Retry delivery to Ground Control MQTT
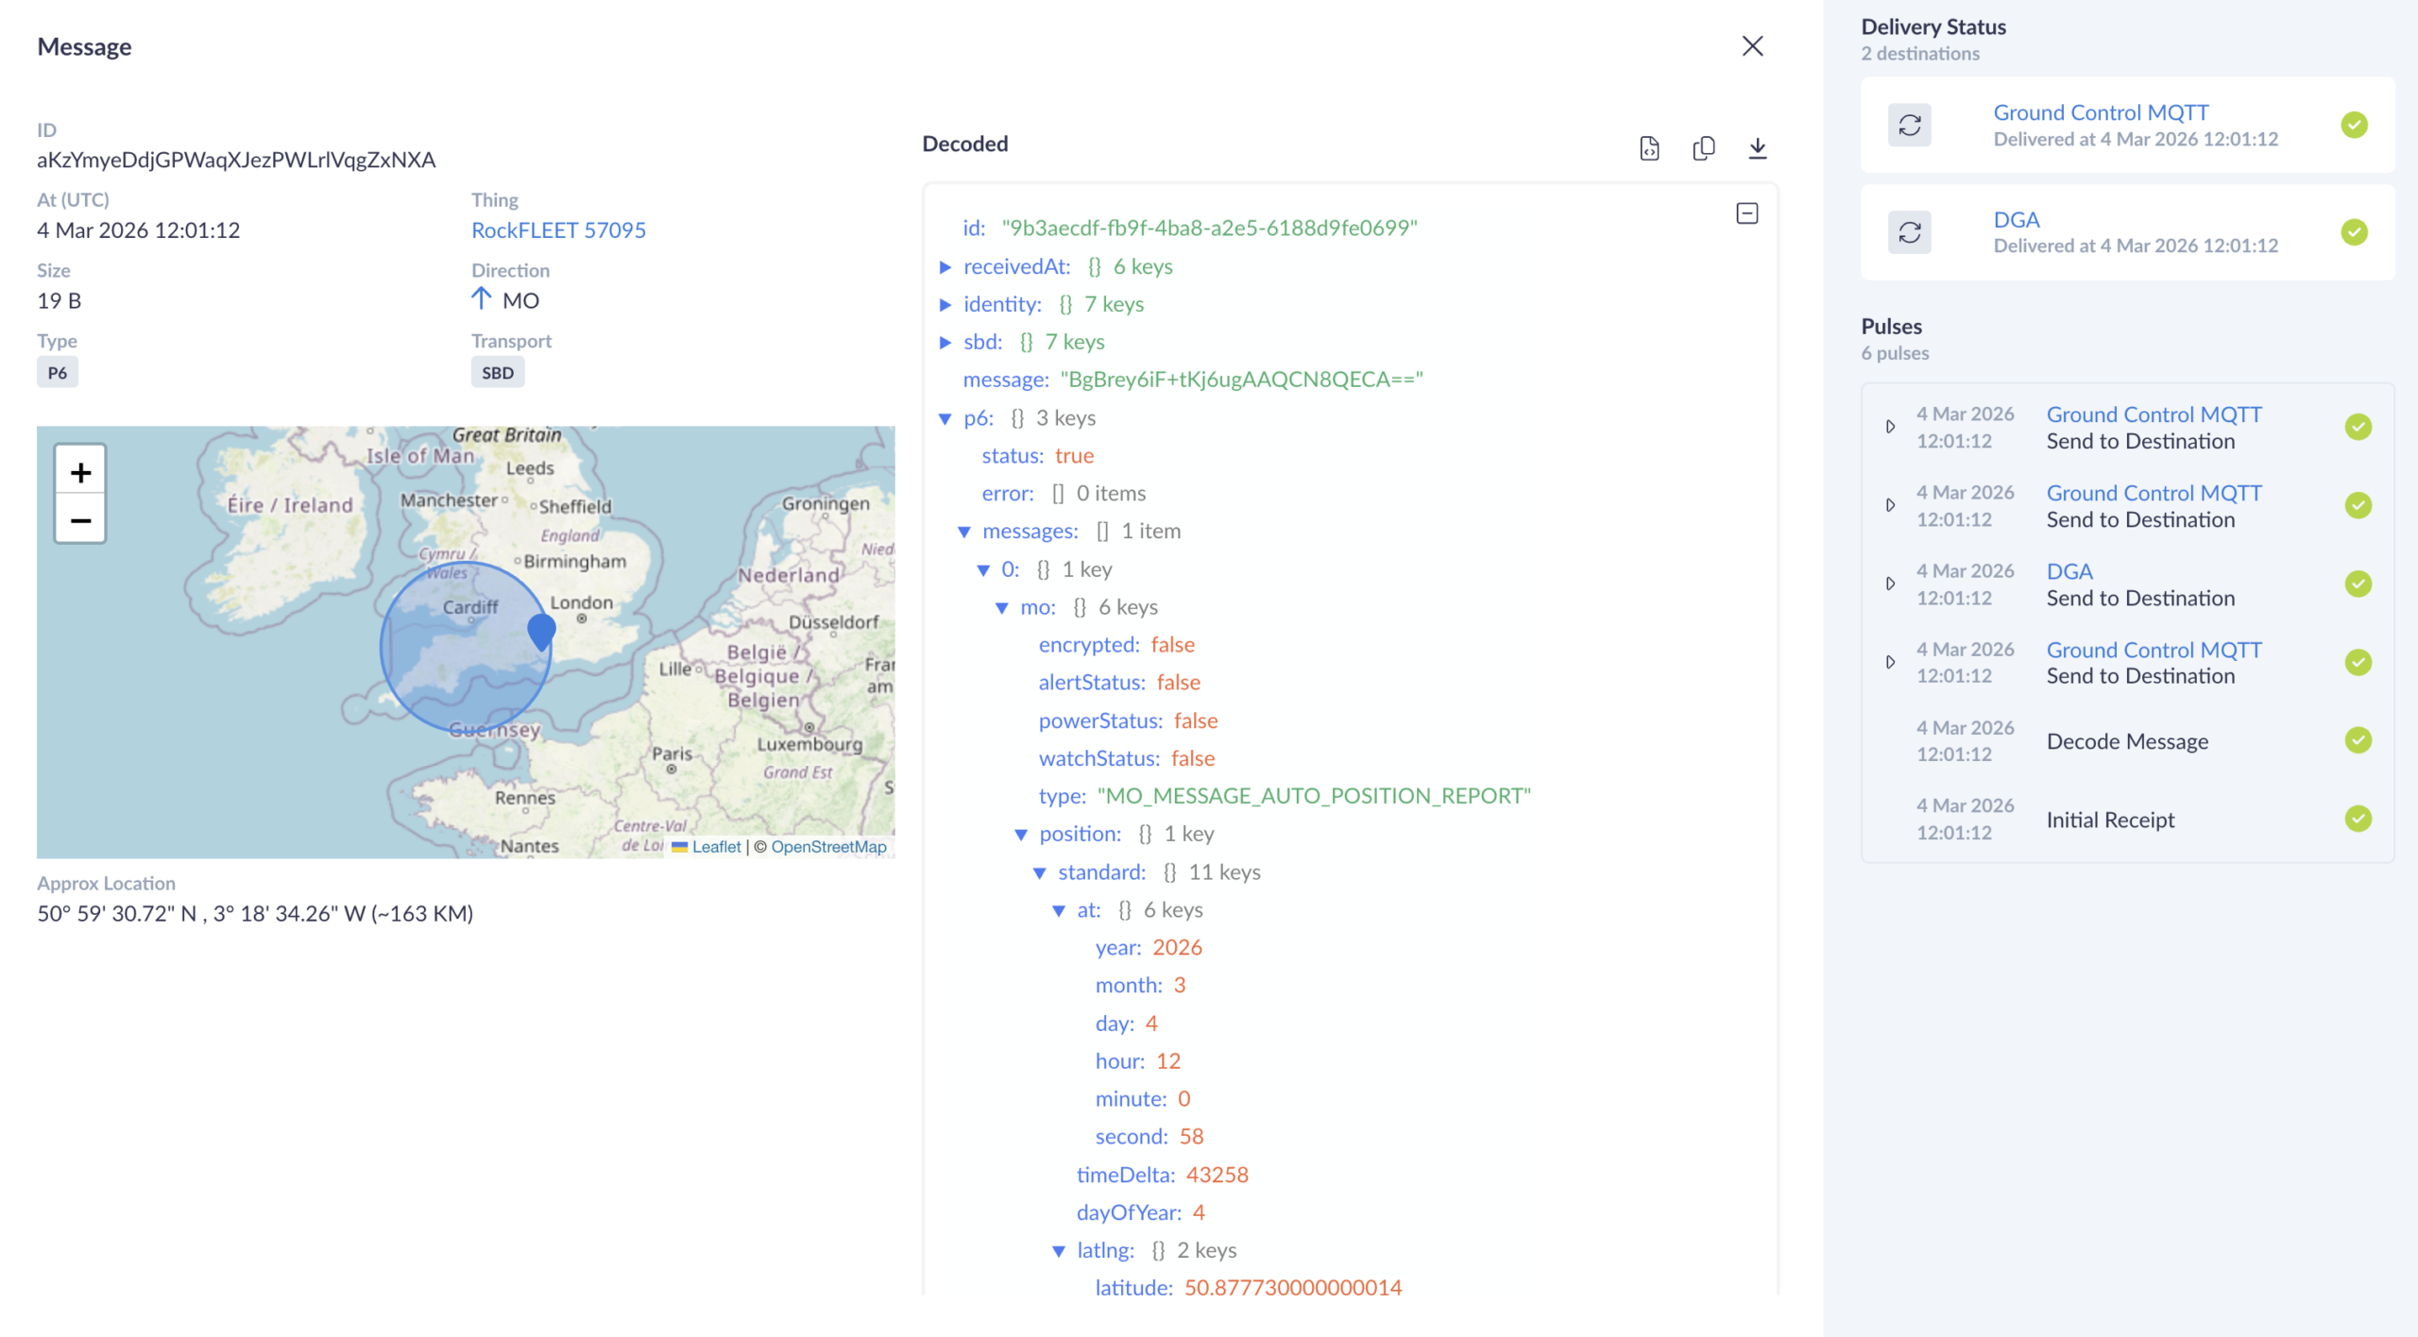The height and width of the screenshot is (1337, 2418). [x=1910, y=124]
